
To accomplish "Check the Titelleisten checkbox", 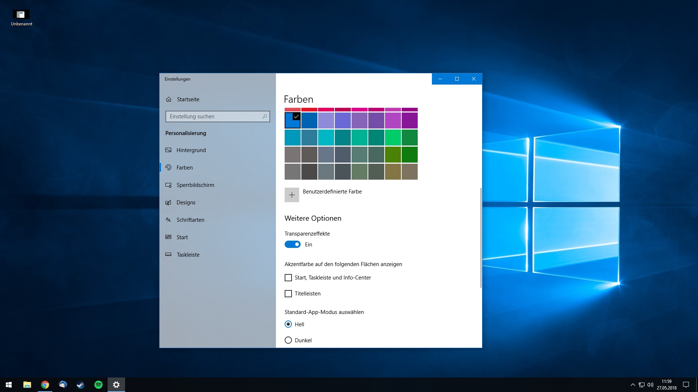I will point(288,294).
